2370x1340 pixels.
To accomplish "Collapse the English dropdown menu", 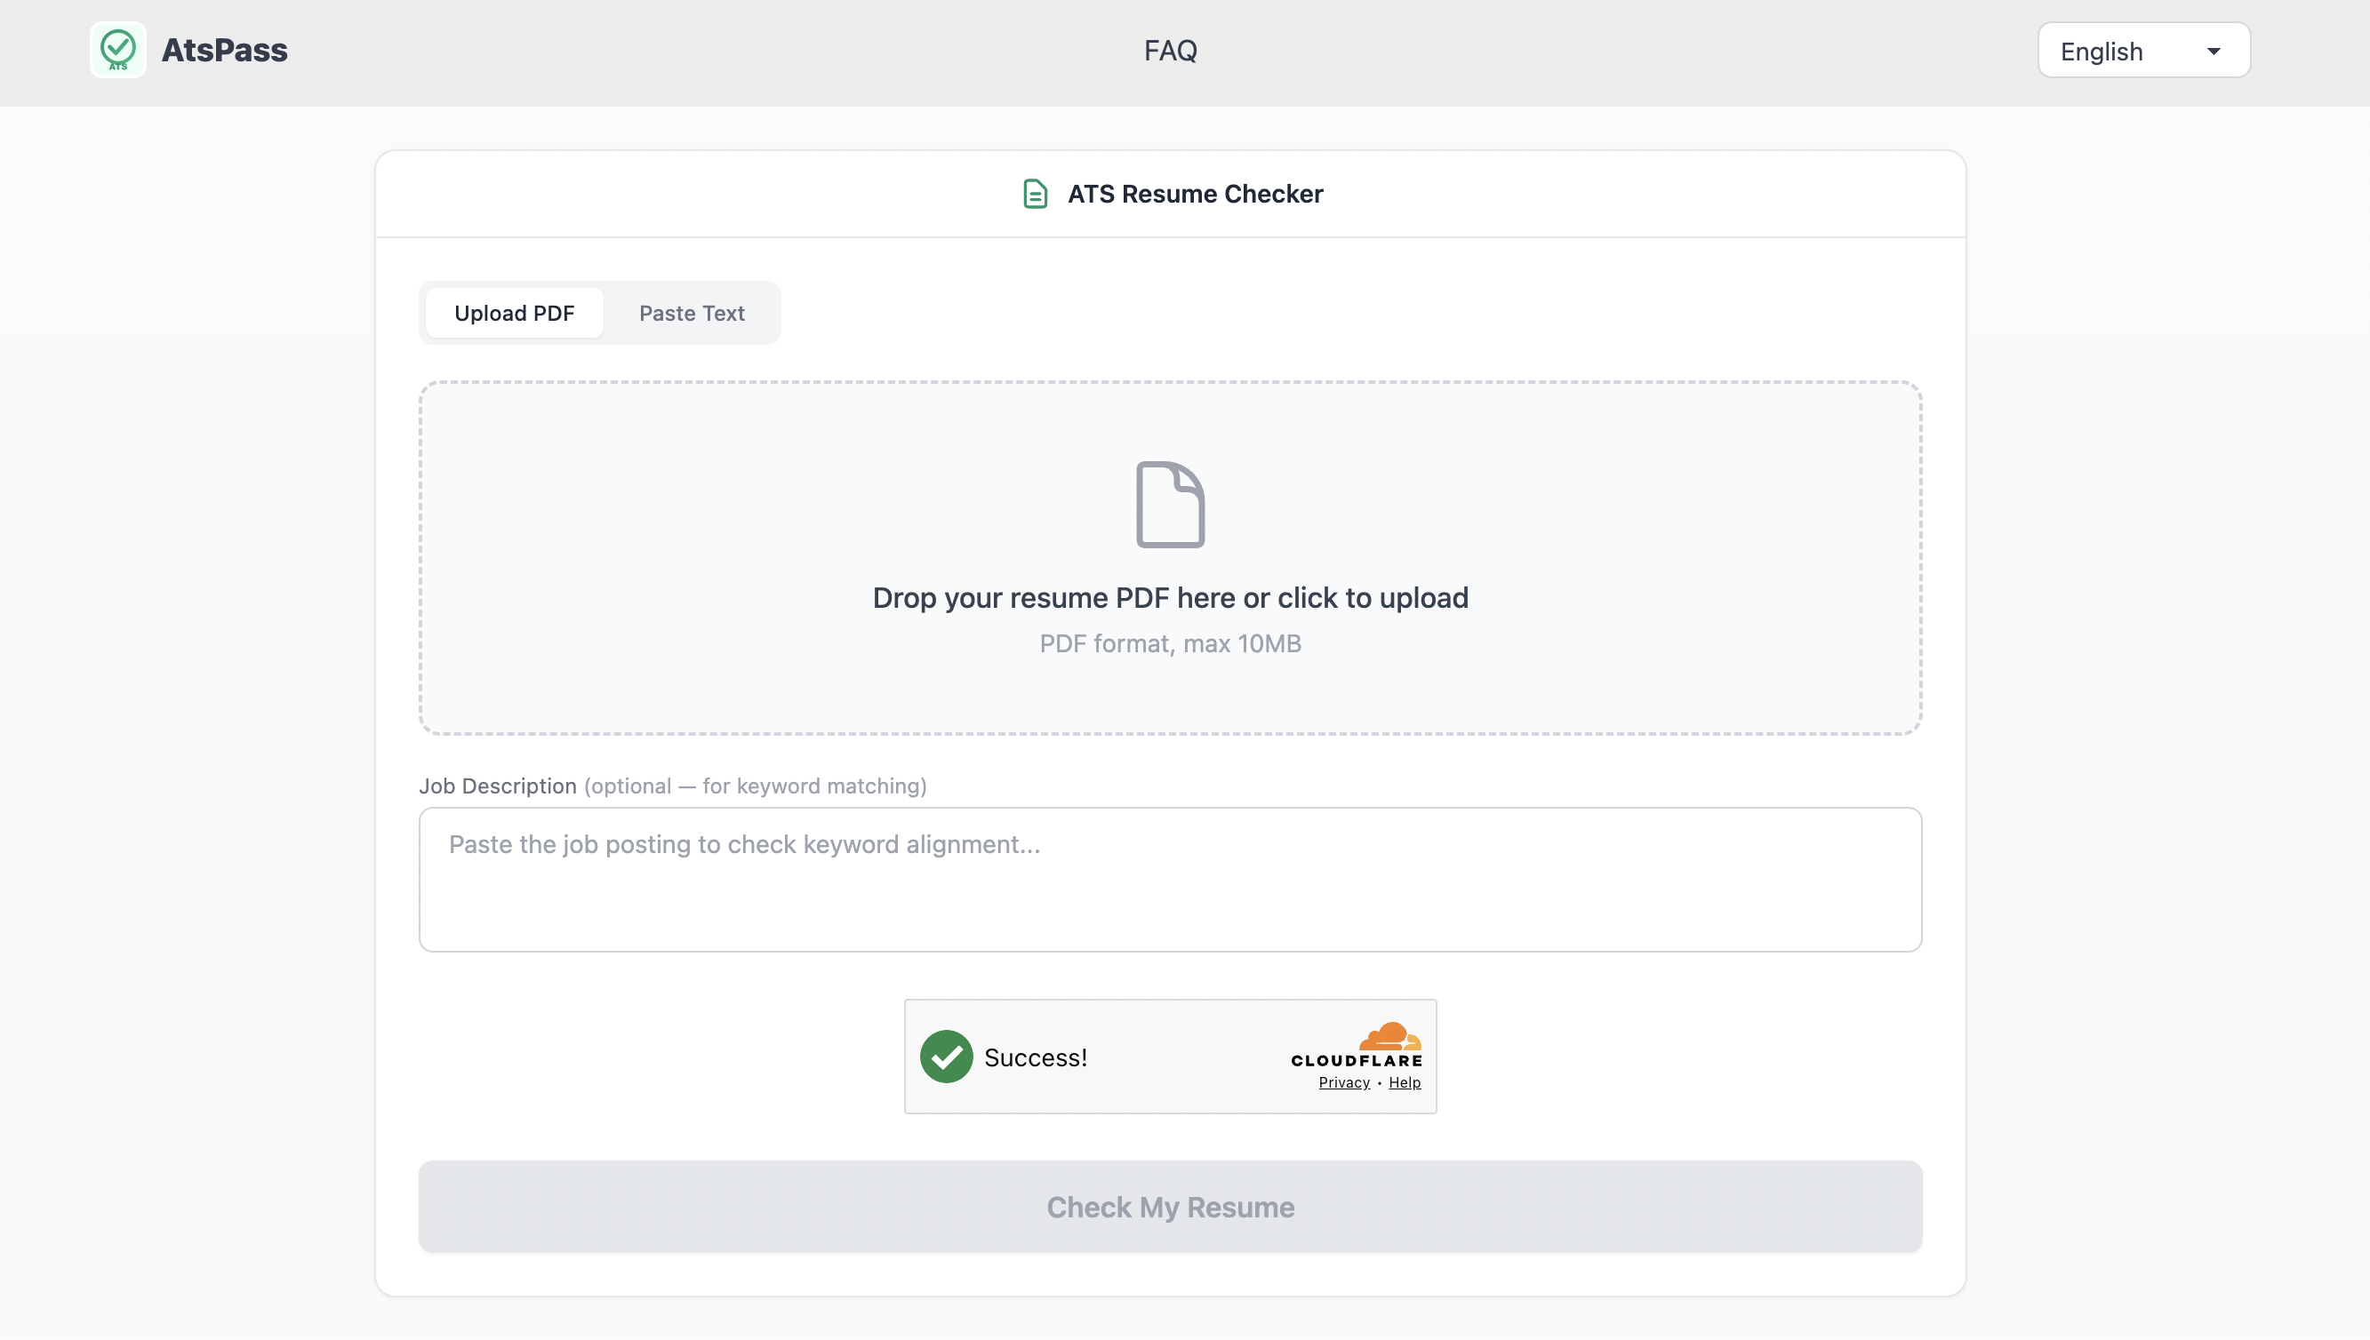I will [2143, 51].
